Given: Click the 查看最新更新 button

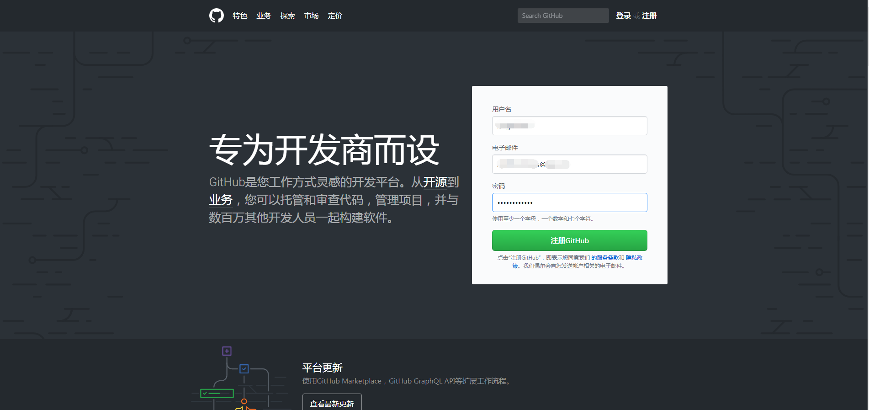Looking at the screenshot, I should [x=332, y=403].
